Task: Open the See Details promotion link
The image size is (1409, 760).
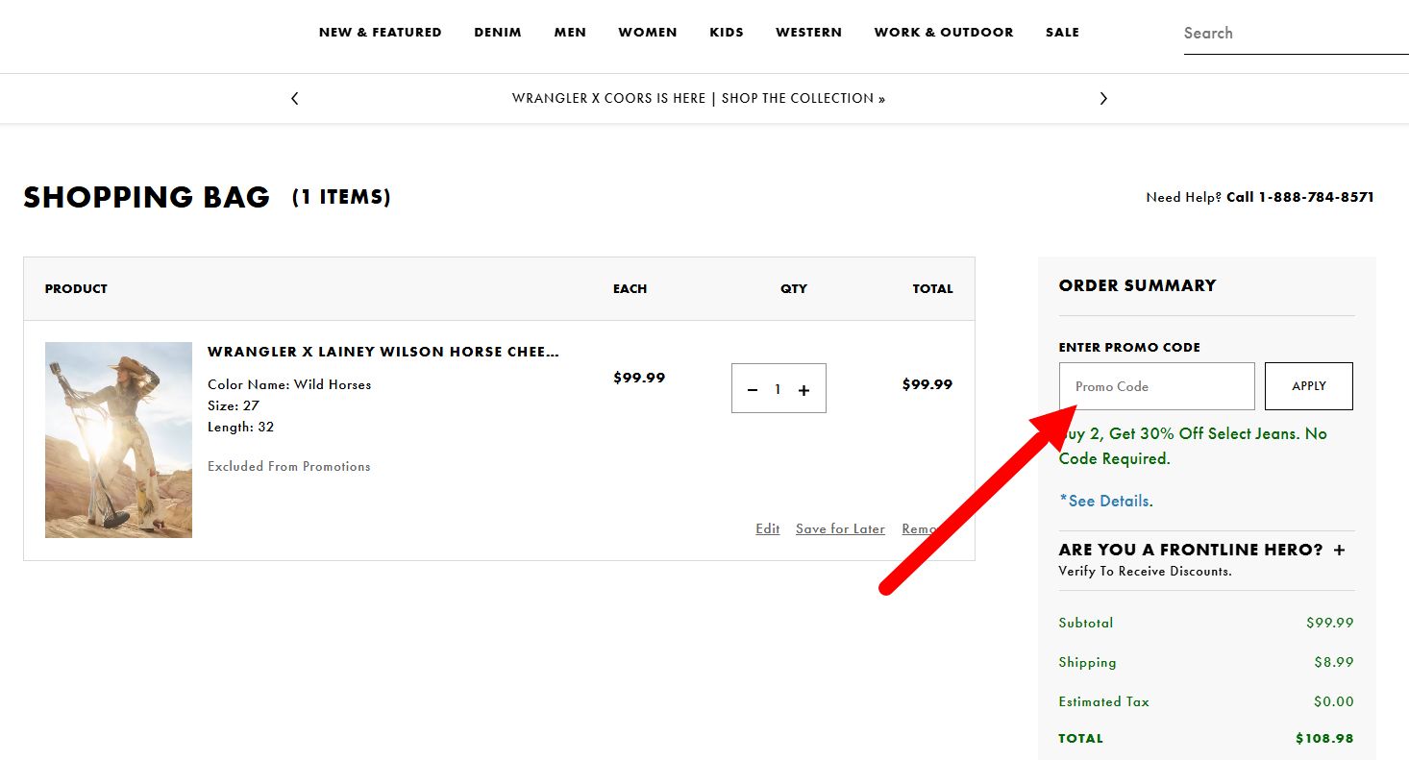Action: click(x=1106, y=501)
